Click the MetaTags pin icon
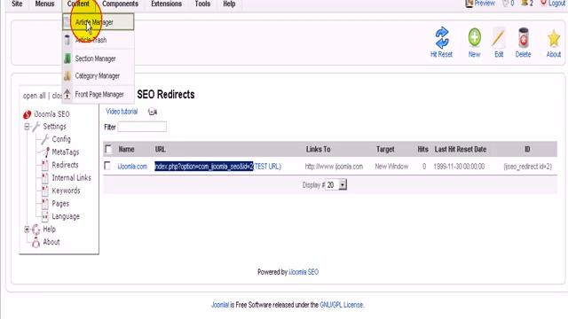 (x=45, y=152)
